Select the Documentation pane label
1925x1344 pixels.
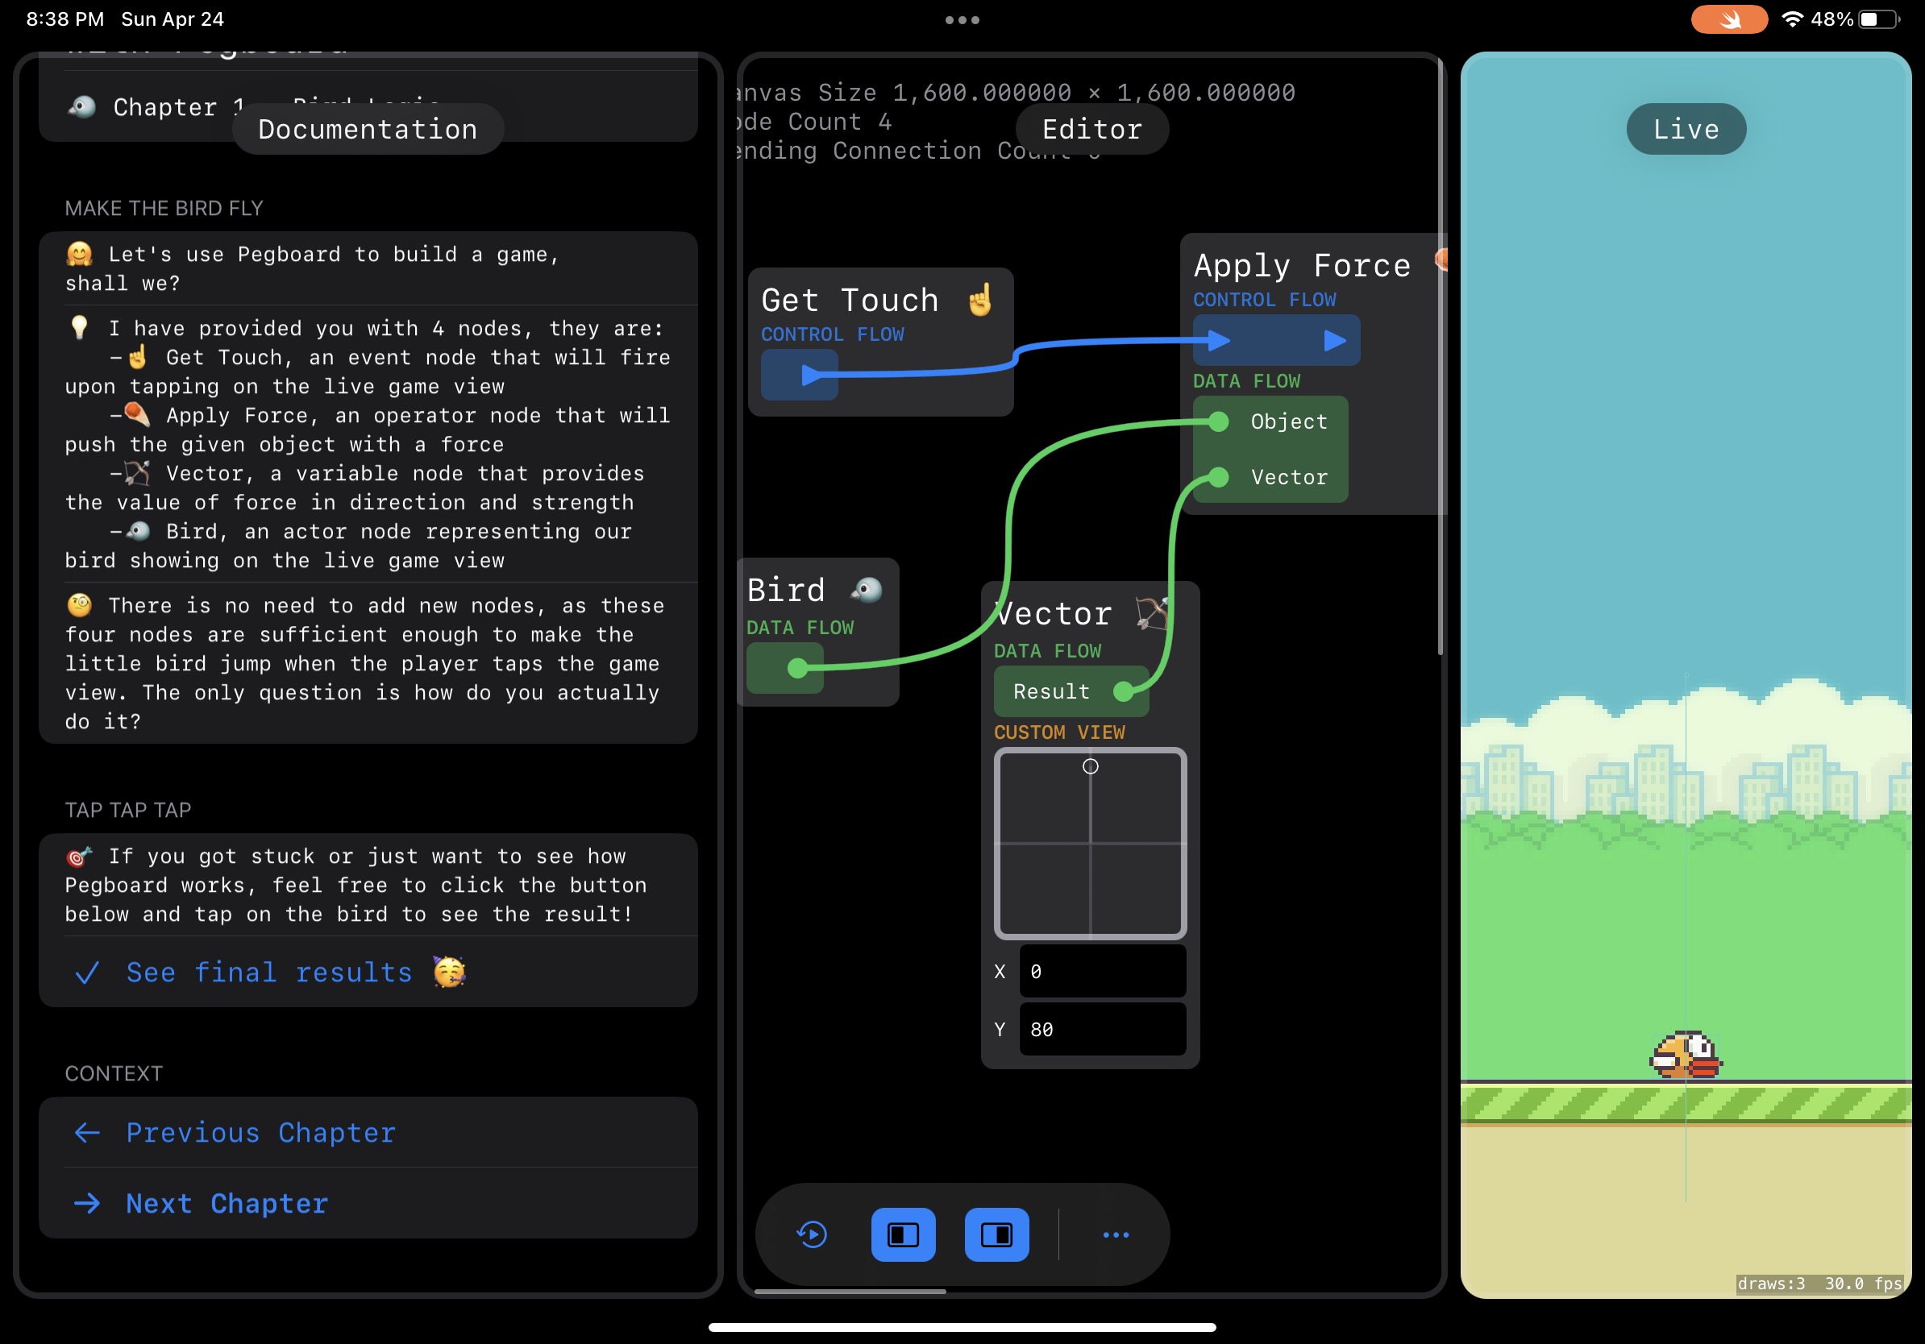(x=368, y=129)
